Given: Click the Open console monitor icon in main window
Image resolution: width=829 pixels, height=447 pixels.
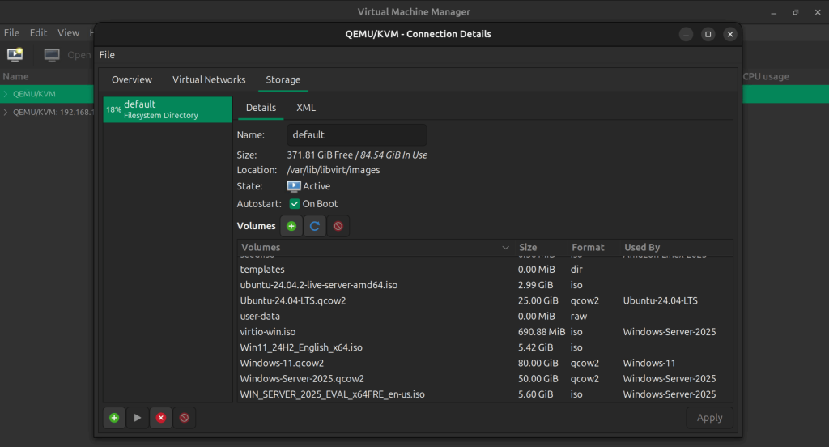Looking at the screenshot, I should (x=52, y=54).
